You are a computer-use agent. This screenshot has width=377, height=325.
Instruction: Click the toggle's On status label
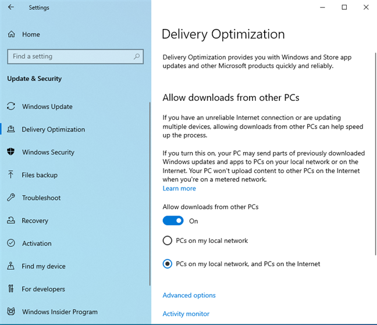point(194,221)
